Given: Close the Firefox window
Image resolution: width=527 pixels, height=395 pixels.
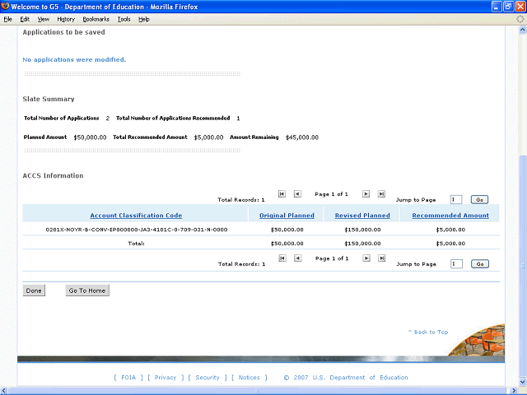Looking at the screenshot, I should pyautogui.click(x=520, y=7).
